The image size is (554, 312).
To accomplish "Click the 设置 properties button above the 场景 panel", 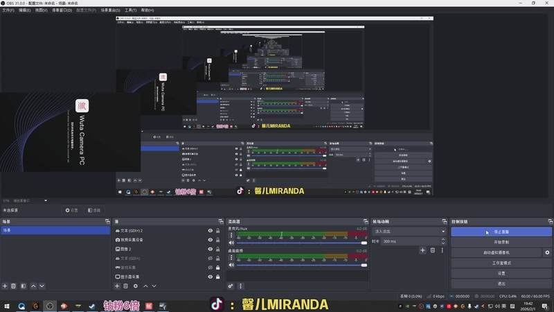I will (71, 210).
